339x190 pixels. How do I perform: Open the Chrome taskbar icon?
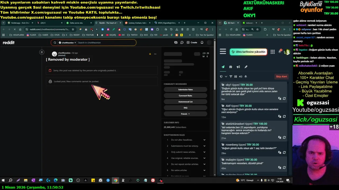pyautogui.click(x=115, y=180)
